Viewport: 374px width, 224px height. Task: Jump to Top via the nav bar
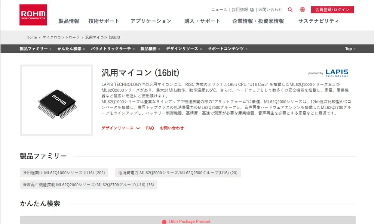pos(350,49)
